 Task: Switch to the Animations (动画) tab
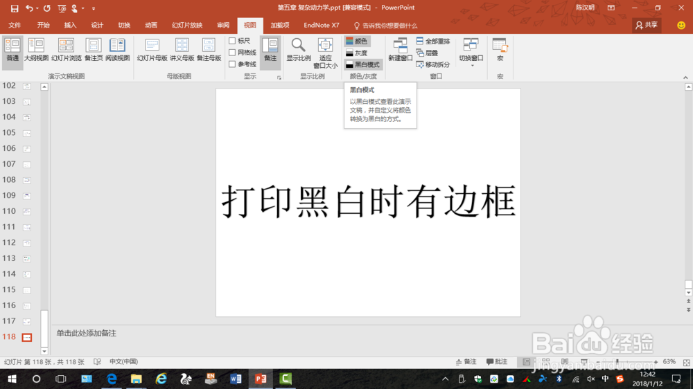[x=151, y=25]
